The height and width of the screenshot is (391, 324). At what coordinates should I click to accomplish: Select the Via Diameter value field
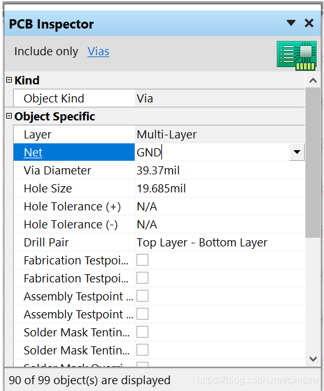[220, 170]
